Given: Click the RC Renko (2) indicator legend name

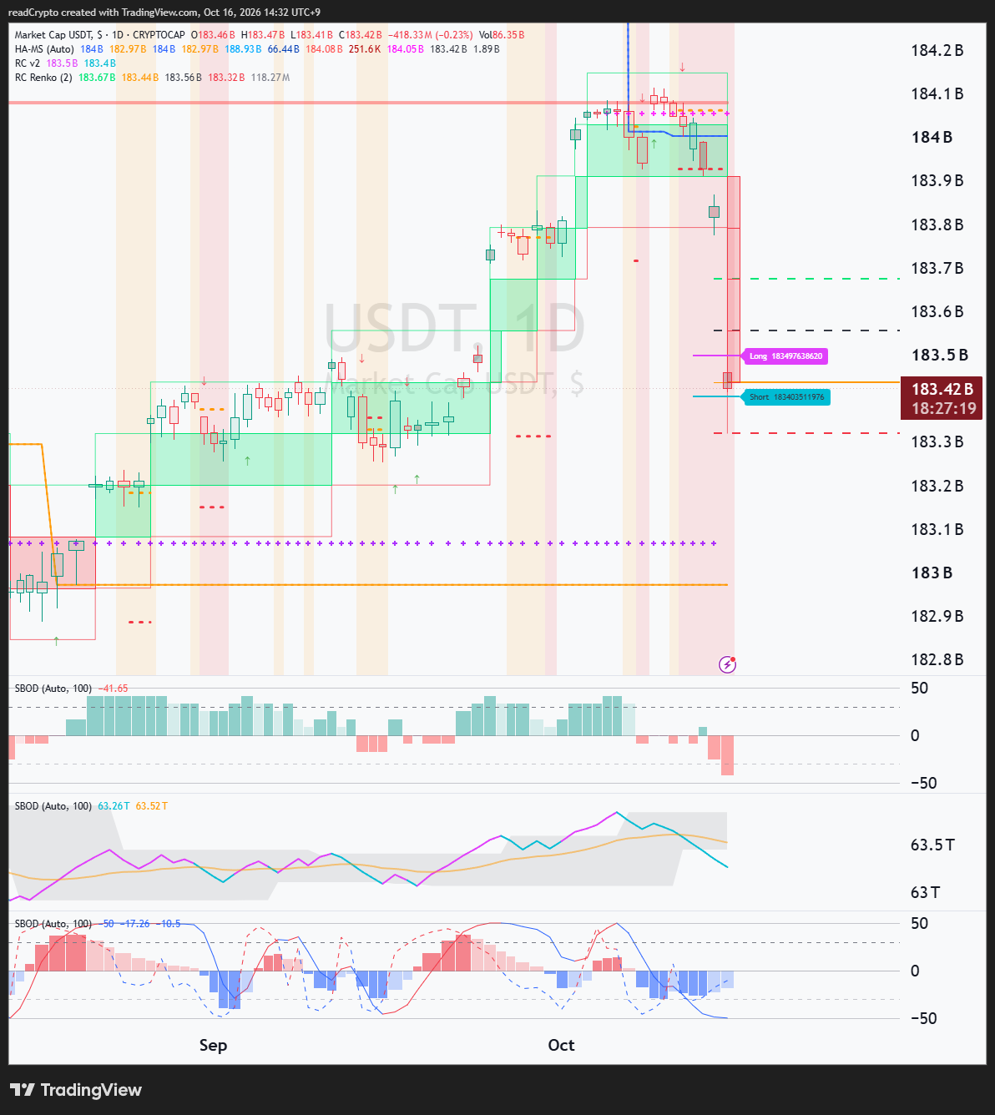Looking at the screenshot, I should tap(43, 78).
